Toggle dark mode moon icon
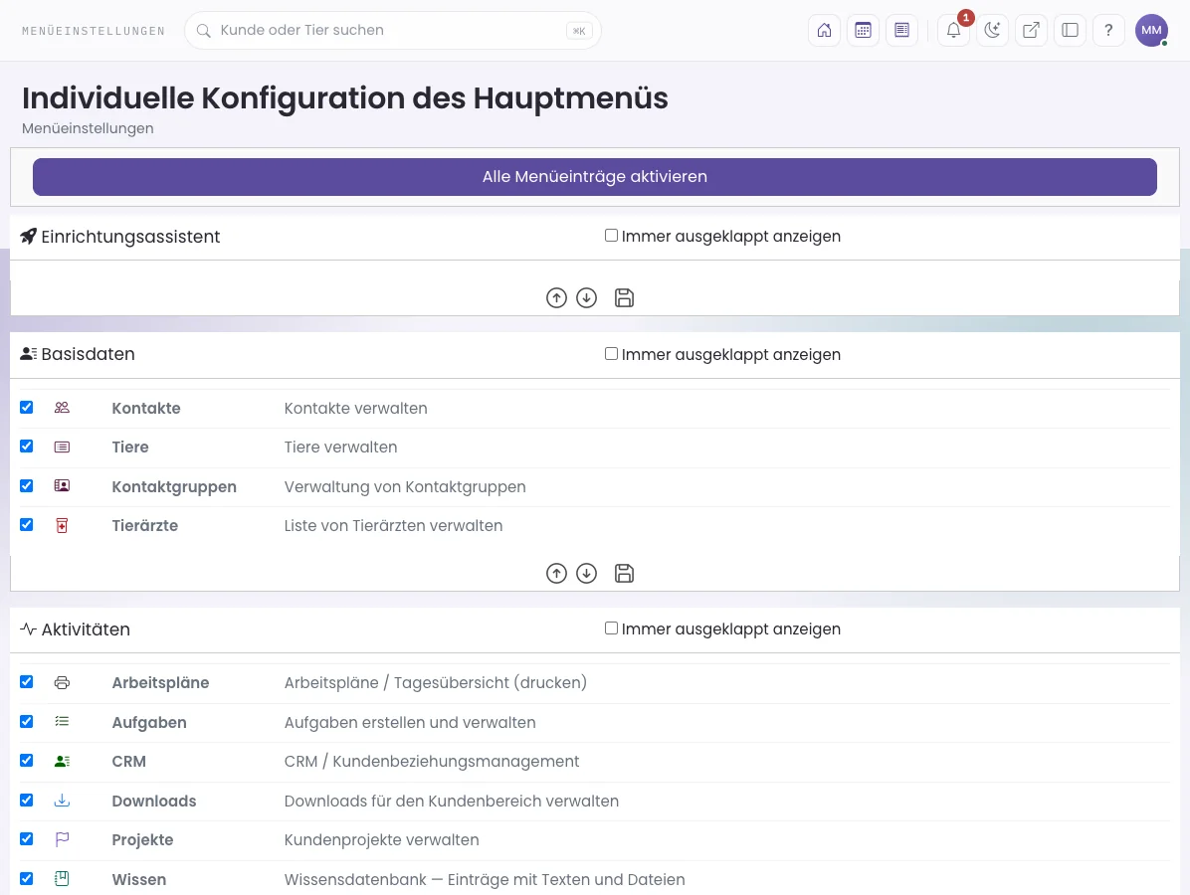Screen dimensions: 1190x895 click(993, 31)
